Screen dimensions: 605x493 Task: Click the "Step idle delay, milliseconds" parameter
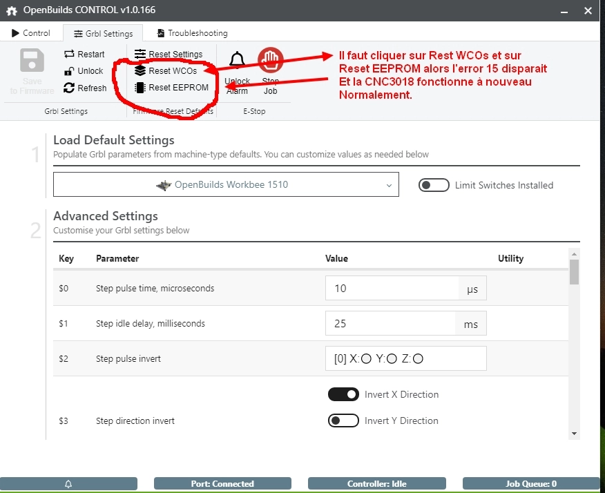(151, 323)
